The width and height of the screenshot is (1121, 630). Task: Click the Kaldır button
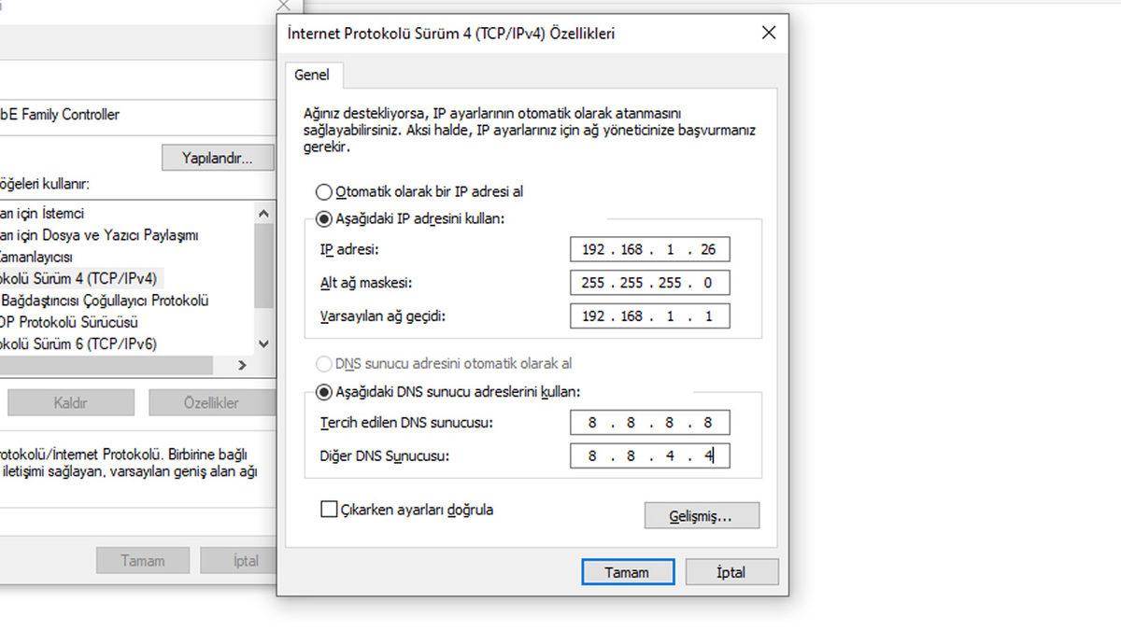coord(70,402)
